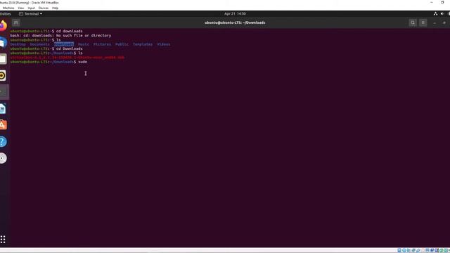Open the Machine menu in VirtualBox
Viewport: 450px width, 253px height.
[8, 8]
